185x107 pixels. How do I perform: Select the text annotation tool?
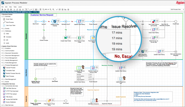[x=33, y=10]
